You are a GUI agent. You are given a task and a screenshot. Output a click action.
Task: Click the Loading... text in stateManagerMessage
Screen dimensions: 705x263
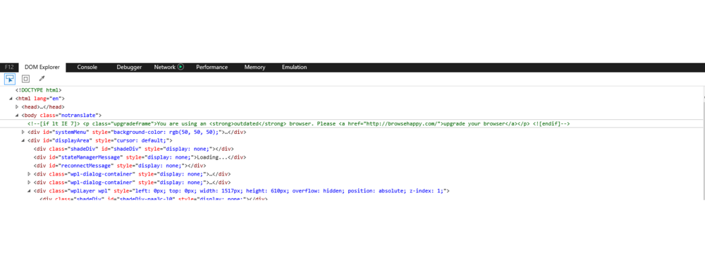(213, 157)
